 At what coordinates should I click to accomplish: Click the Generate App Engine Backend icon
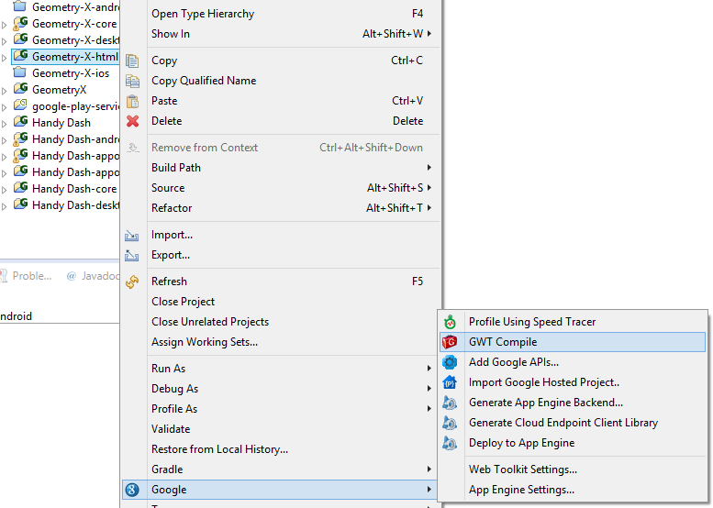(450, 403)
